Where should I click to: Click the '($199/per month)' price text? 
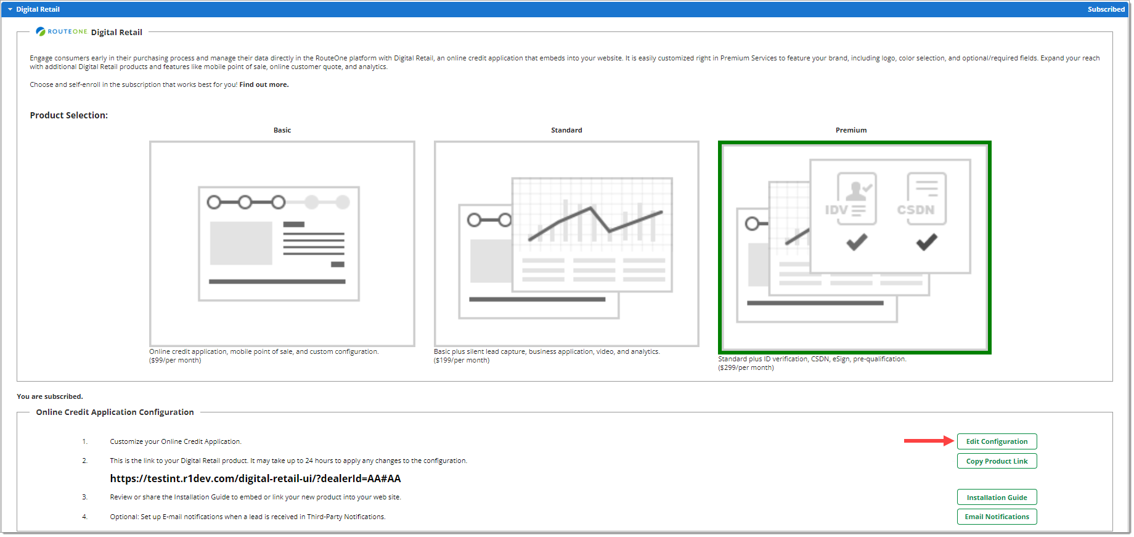pyautogui.click(x=462, y=360)
